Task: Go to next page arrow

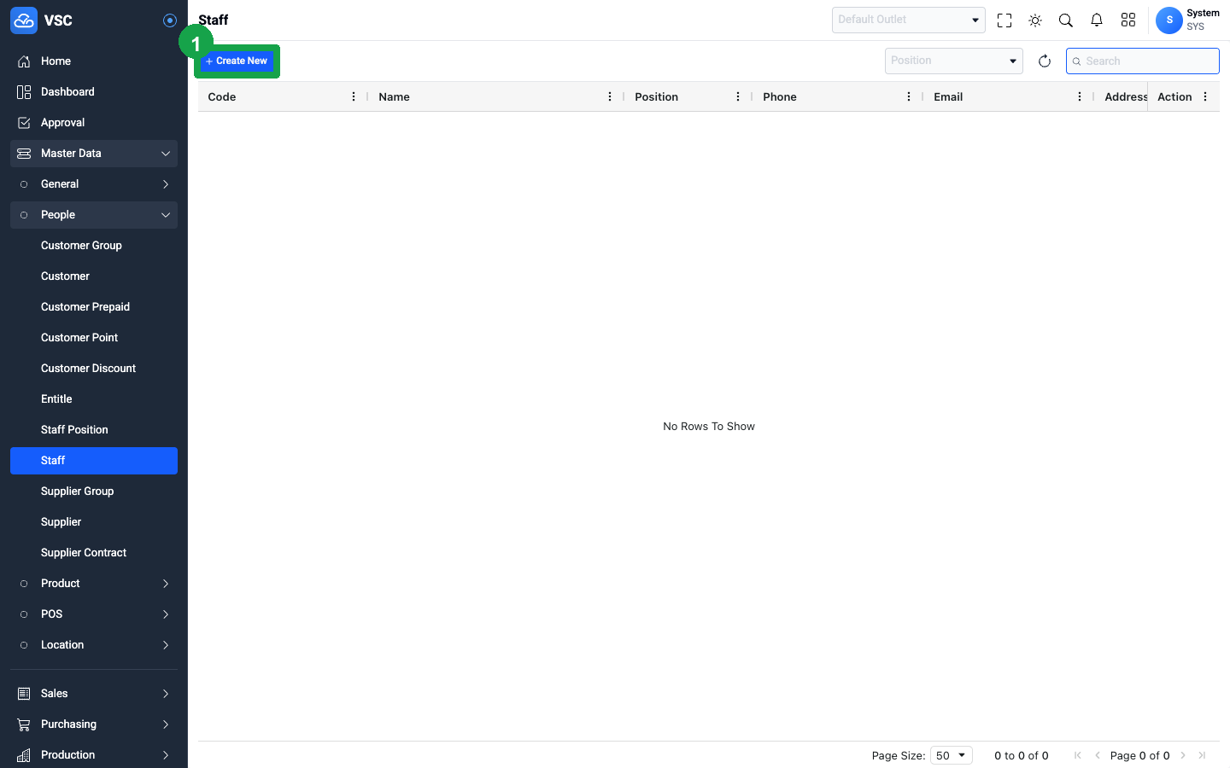Action: [x=1183, y=755]
